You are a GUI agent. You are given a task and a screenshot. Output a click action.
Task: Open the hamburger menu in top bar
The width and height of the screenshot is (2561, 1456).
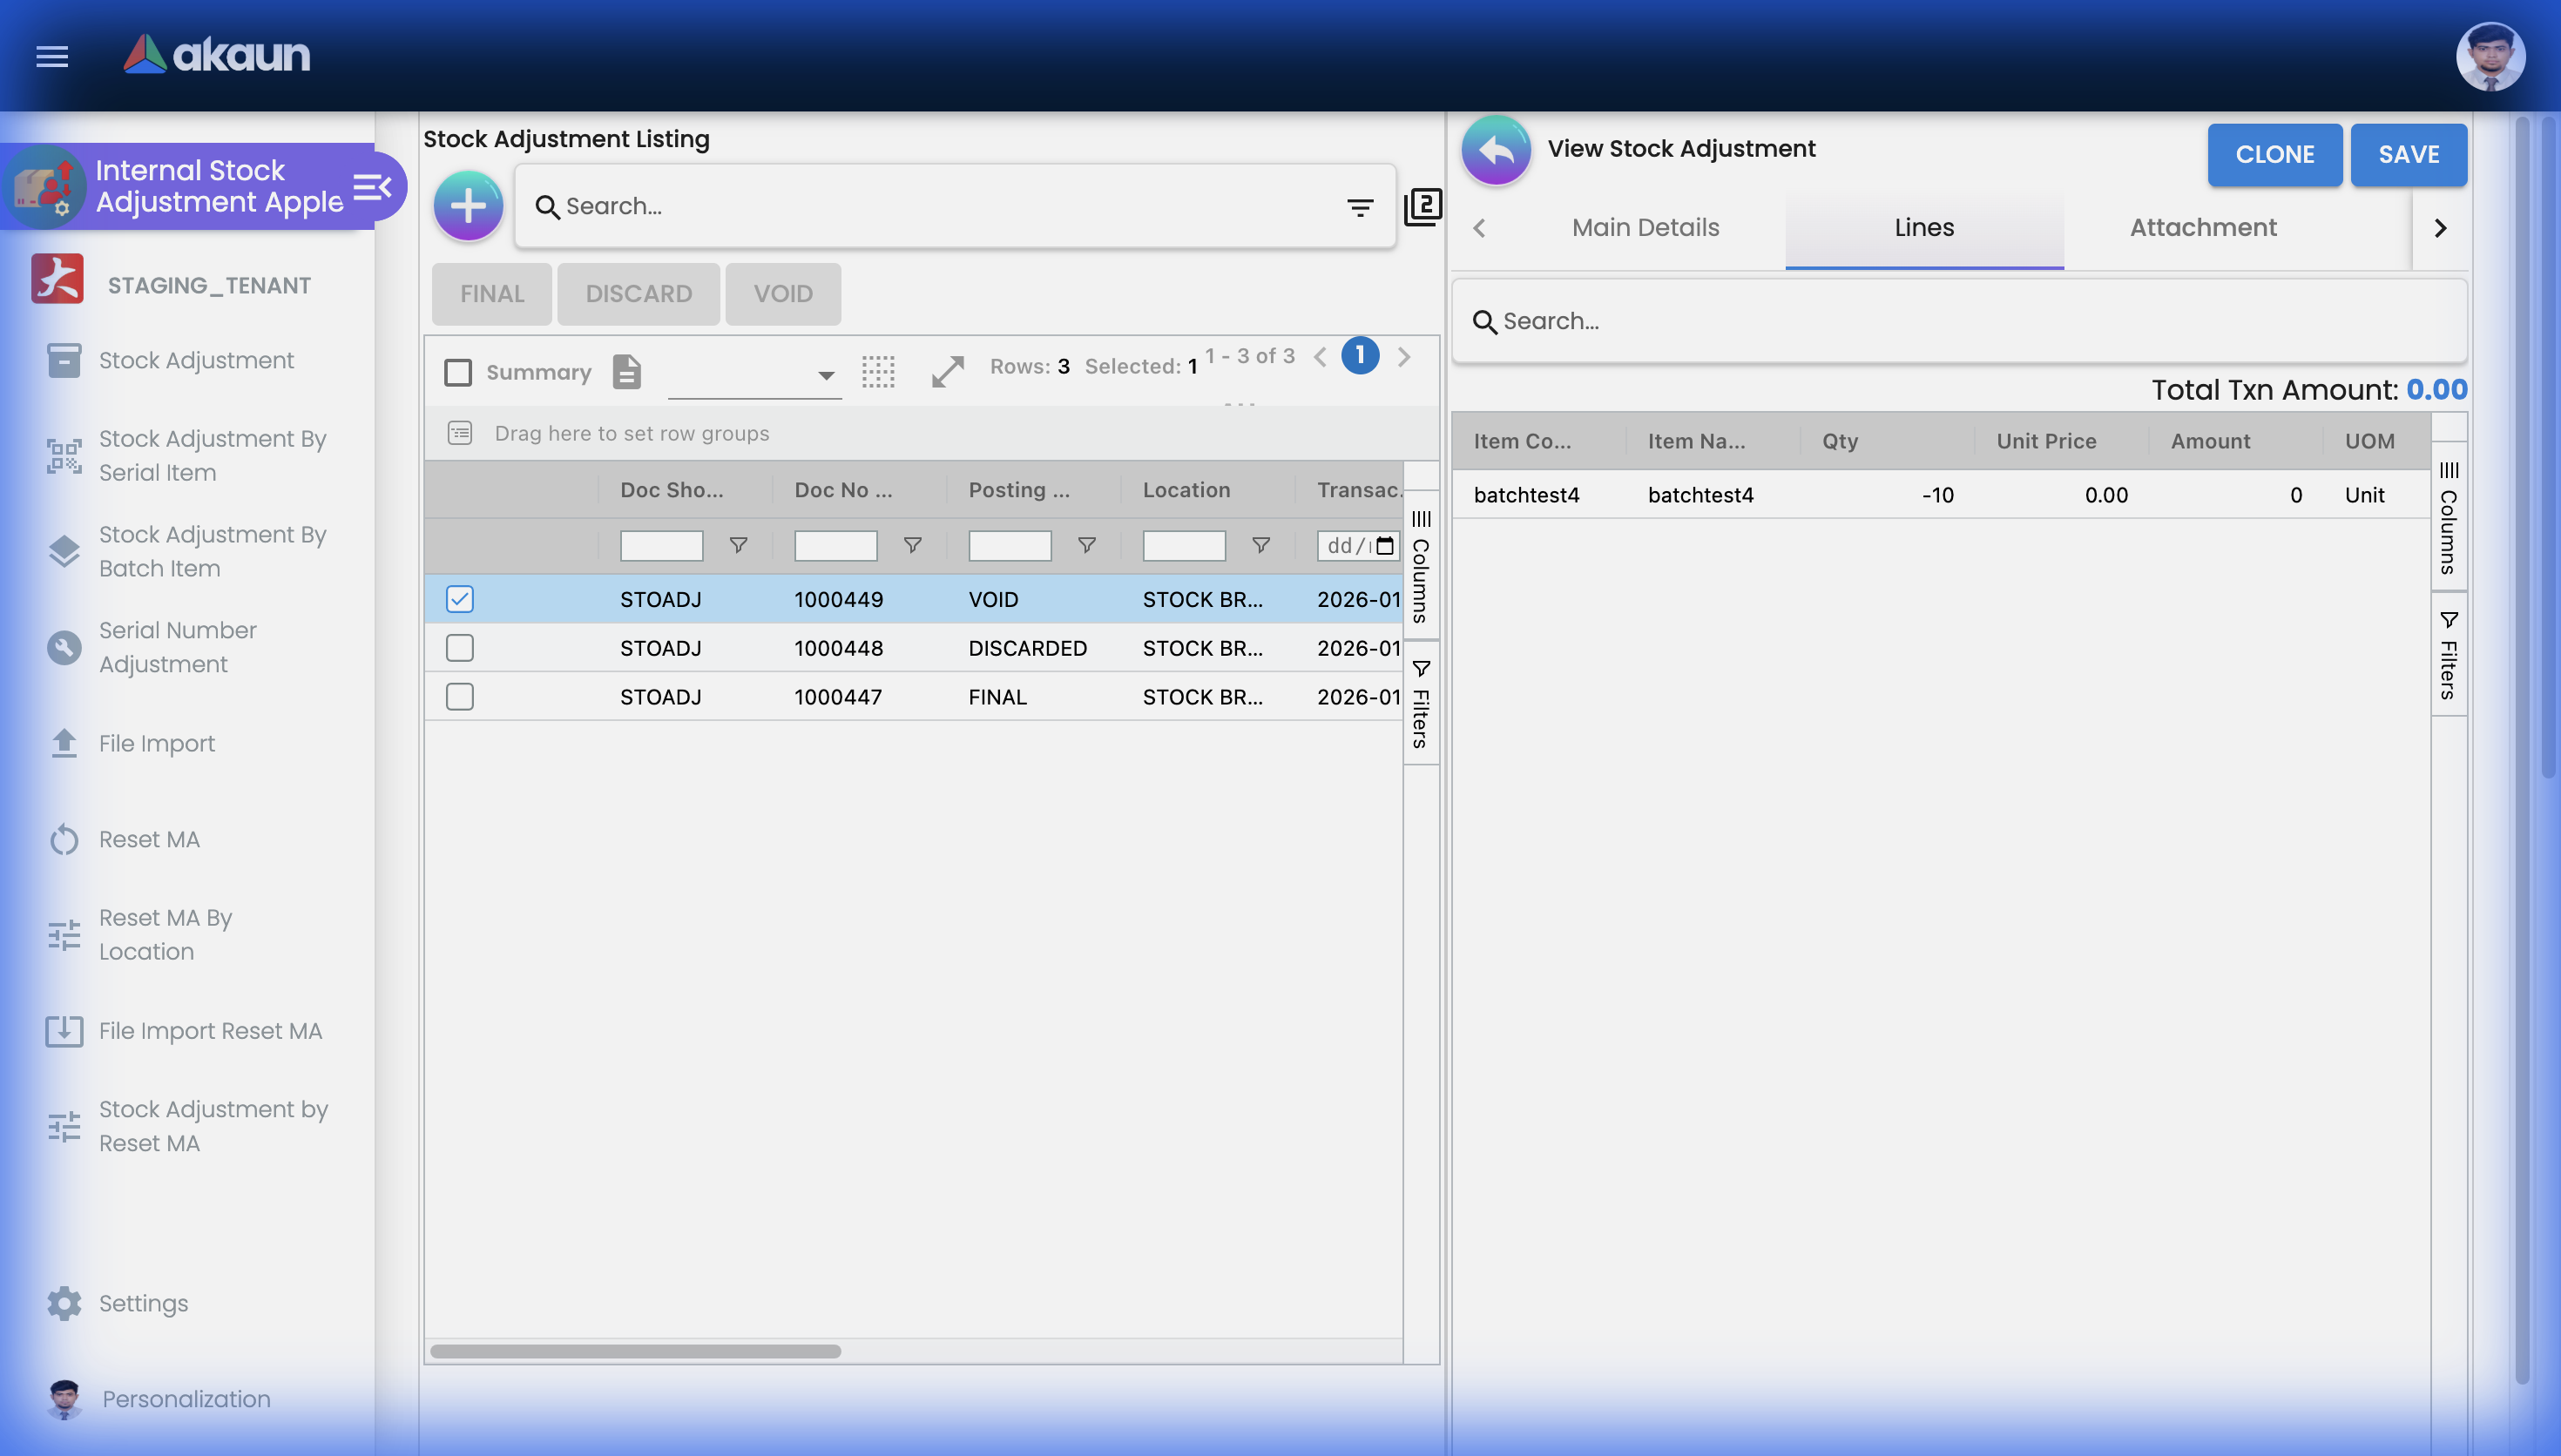(52, 56)
